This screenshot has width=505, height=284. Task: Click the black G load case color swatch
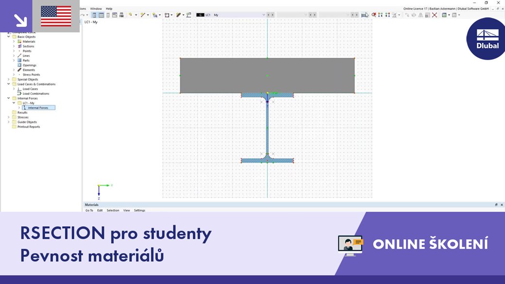click(201, 15)
